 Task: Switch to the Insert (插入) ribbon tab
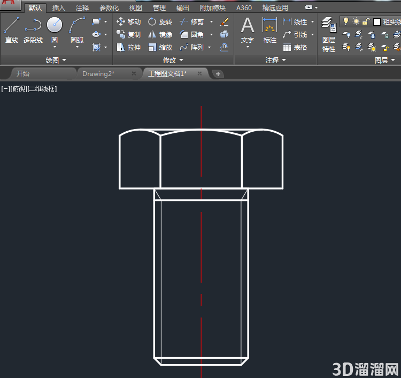click(59, 8)
